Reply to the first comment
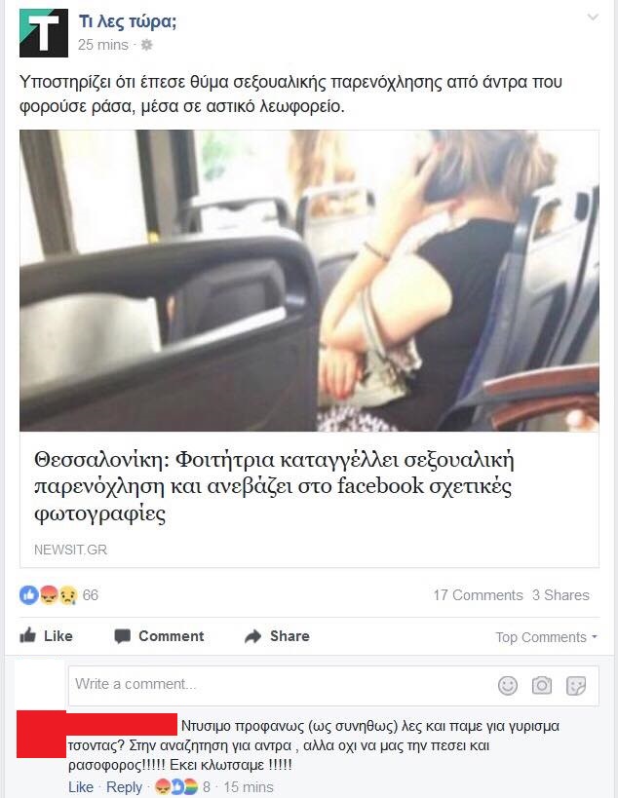This screenshot has width=618, height=798. pos(124,787)
